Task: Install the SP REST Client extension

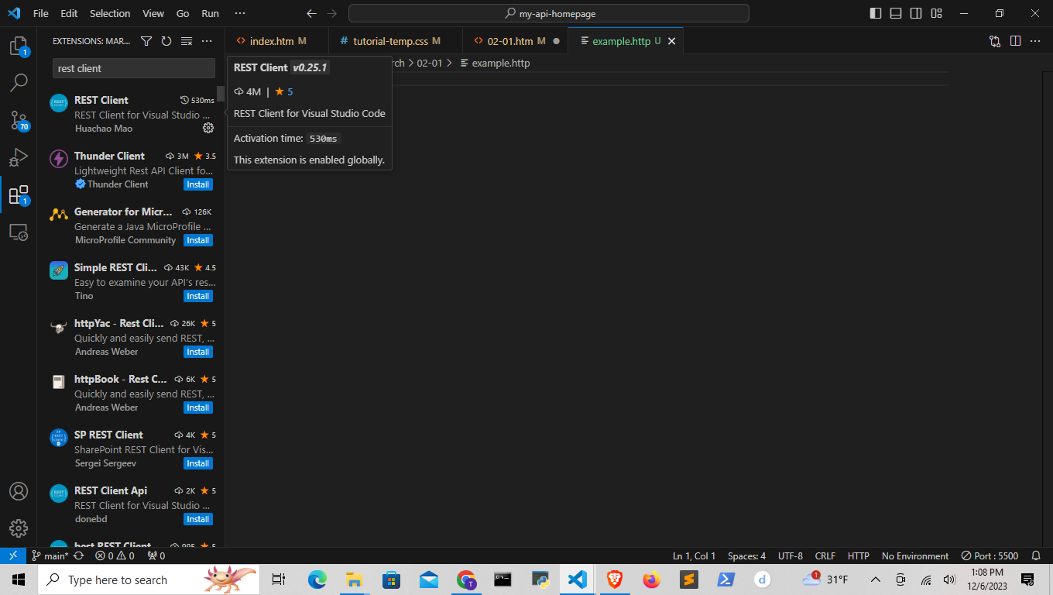Action: tap(198, 463)
